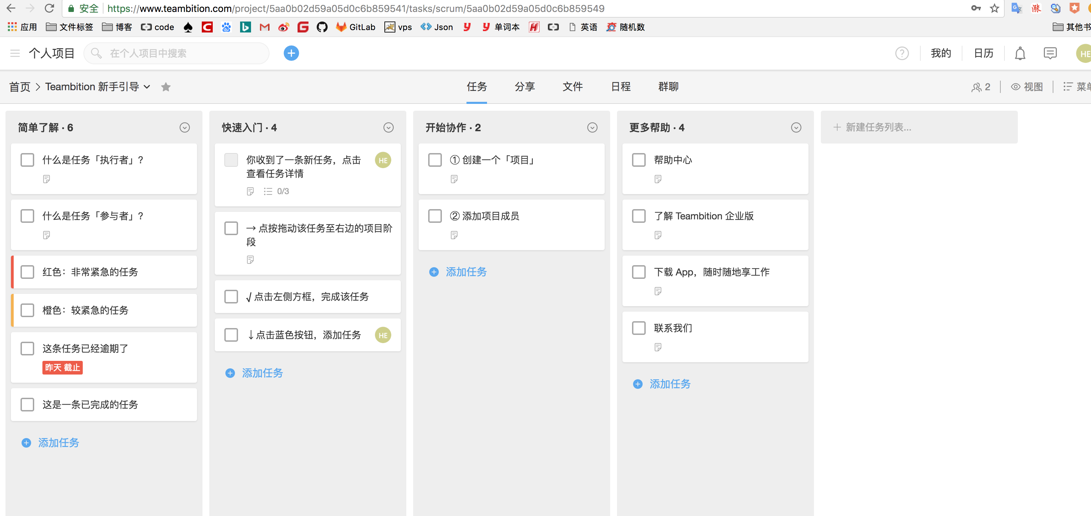Star the Teambition 新手引导 project
1091x516 pixels.
(x=166, y=87)
